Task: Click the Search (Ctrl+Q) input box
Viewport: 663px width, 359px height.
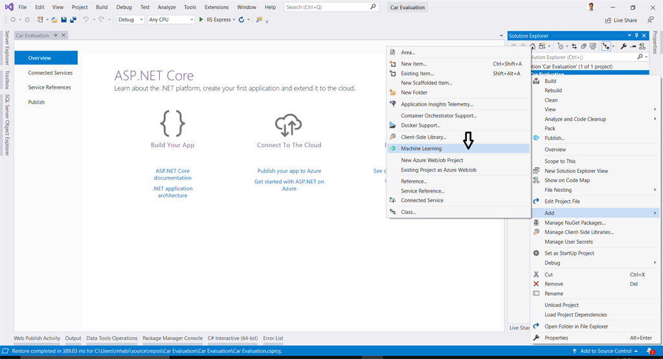Action: (x=331, y=7)
